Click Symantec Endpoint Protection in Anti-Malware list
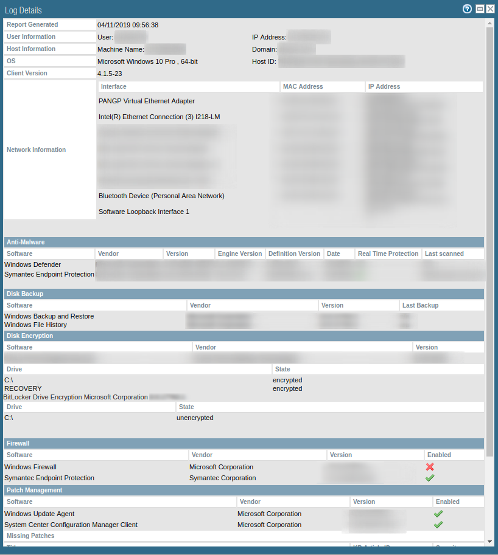 tap(49, 274)
